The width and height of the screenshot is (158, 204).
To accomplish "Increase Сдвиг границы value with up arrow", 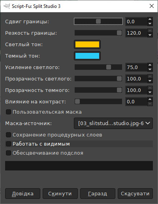I will click(x=150, y=19).
